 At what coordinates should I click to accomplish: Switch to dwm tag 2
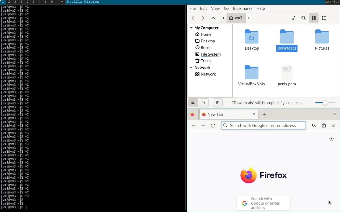9,2
